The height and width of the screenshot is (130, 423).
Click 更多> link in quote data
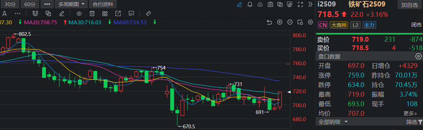410,113
